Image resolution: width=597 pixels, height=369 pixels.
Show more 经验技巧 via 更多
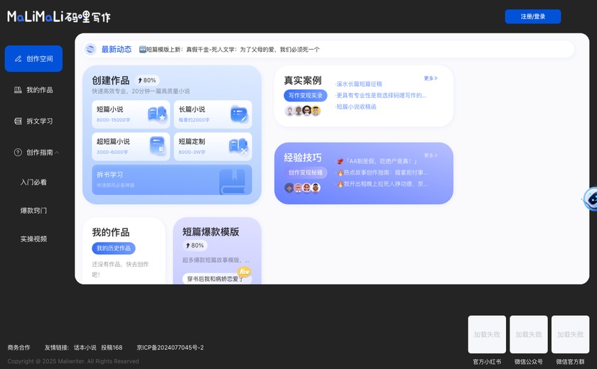[x=431, y=155]
